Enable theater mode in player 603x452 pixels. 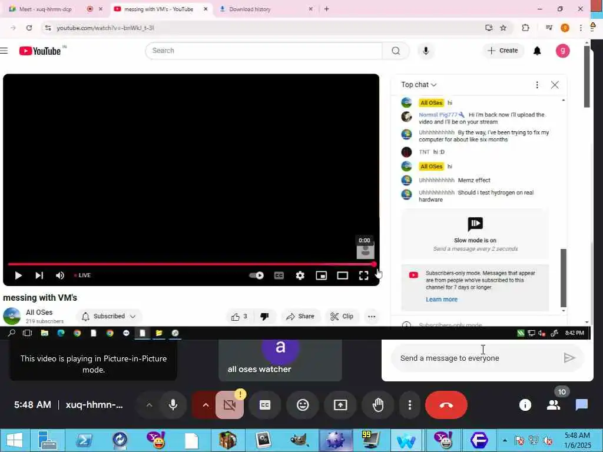[x=342, y=275]
